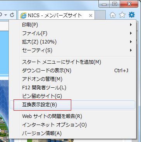Launch F12 開発者ツール(L)
The width and height of the screenshot is (141, 142).
click(72, 88)
